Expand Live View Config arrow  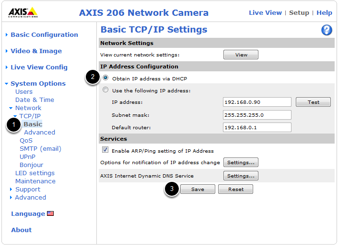[x=7, y=67]
